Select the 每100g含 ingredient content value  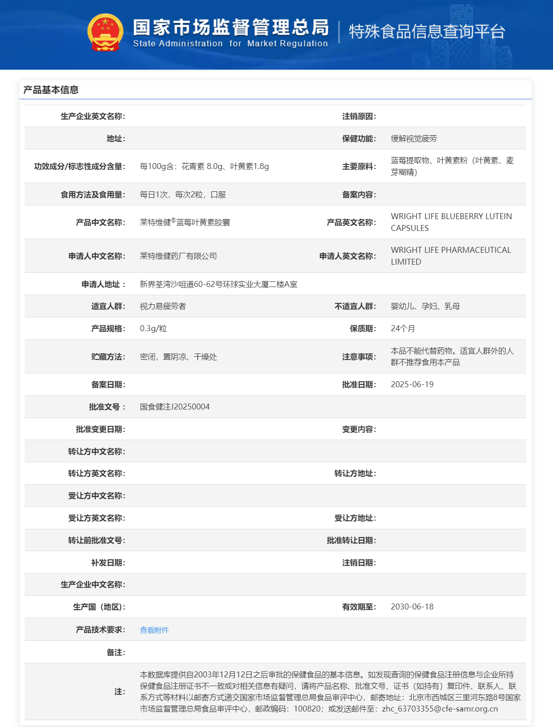pos(204,166)
